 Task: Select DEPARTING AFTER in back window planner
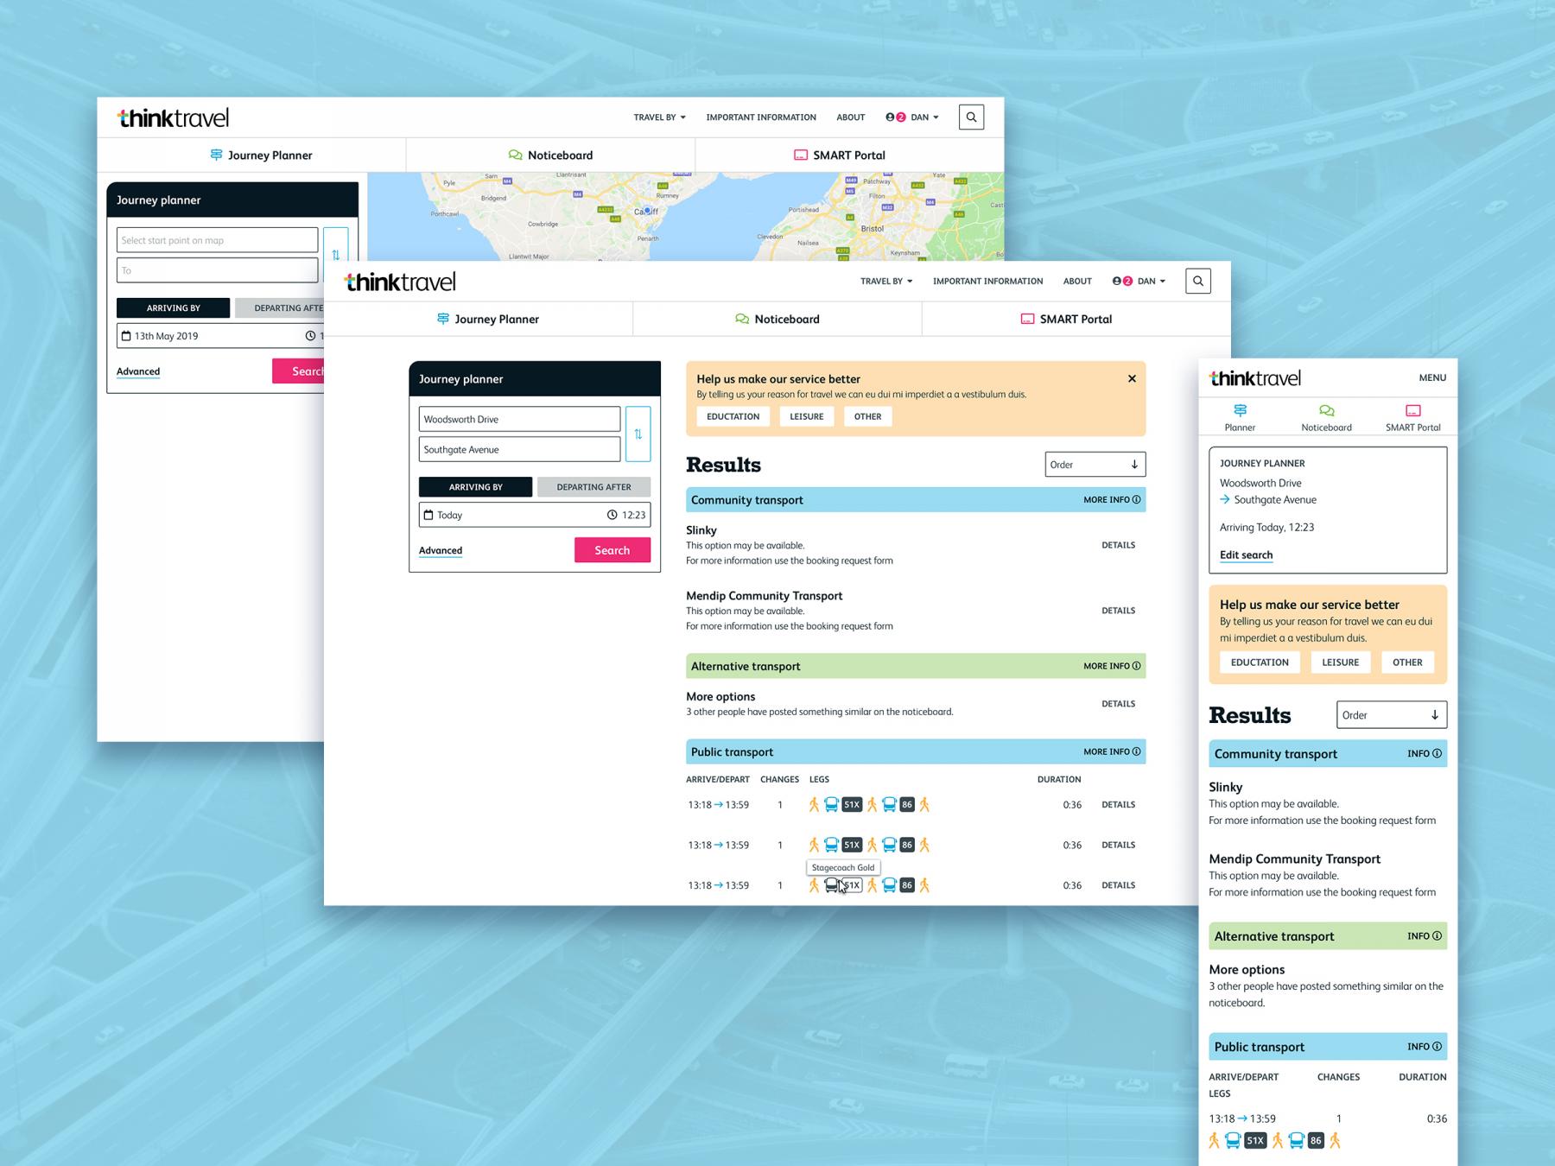[279, 307]
